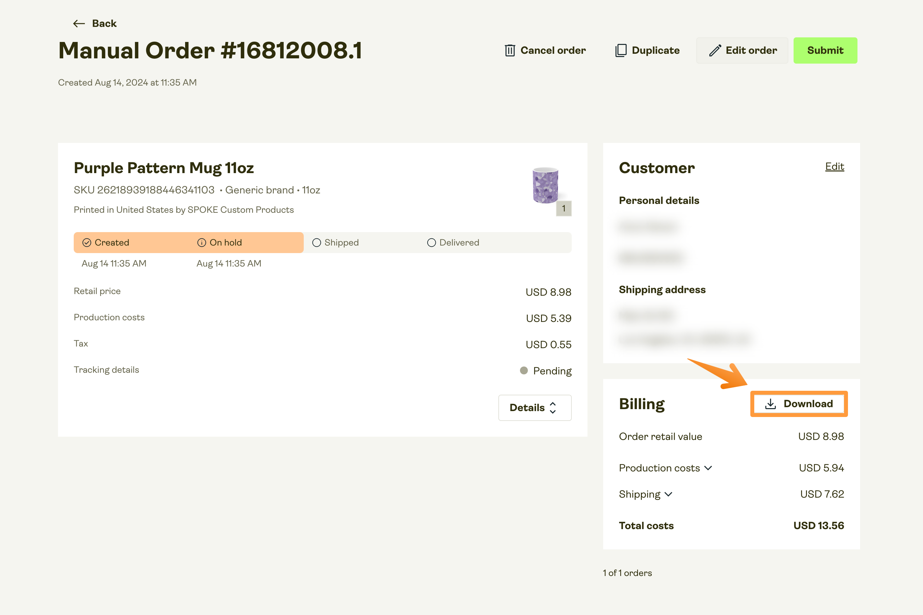The image size is (923, 615).
Task: Click the Tracking details label
Action: pyautogui.click(x=106, y=370)
